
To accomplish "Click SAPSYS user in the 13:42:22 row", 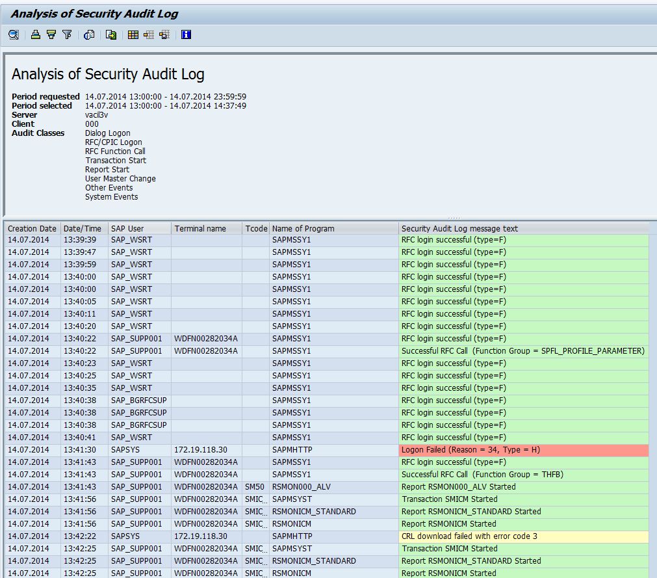I will click(x=140, y=536).
